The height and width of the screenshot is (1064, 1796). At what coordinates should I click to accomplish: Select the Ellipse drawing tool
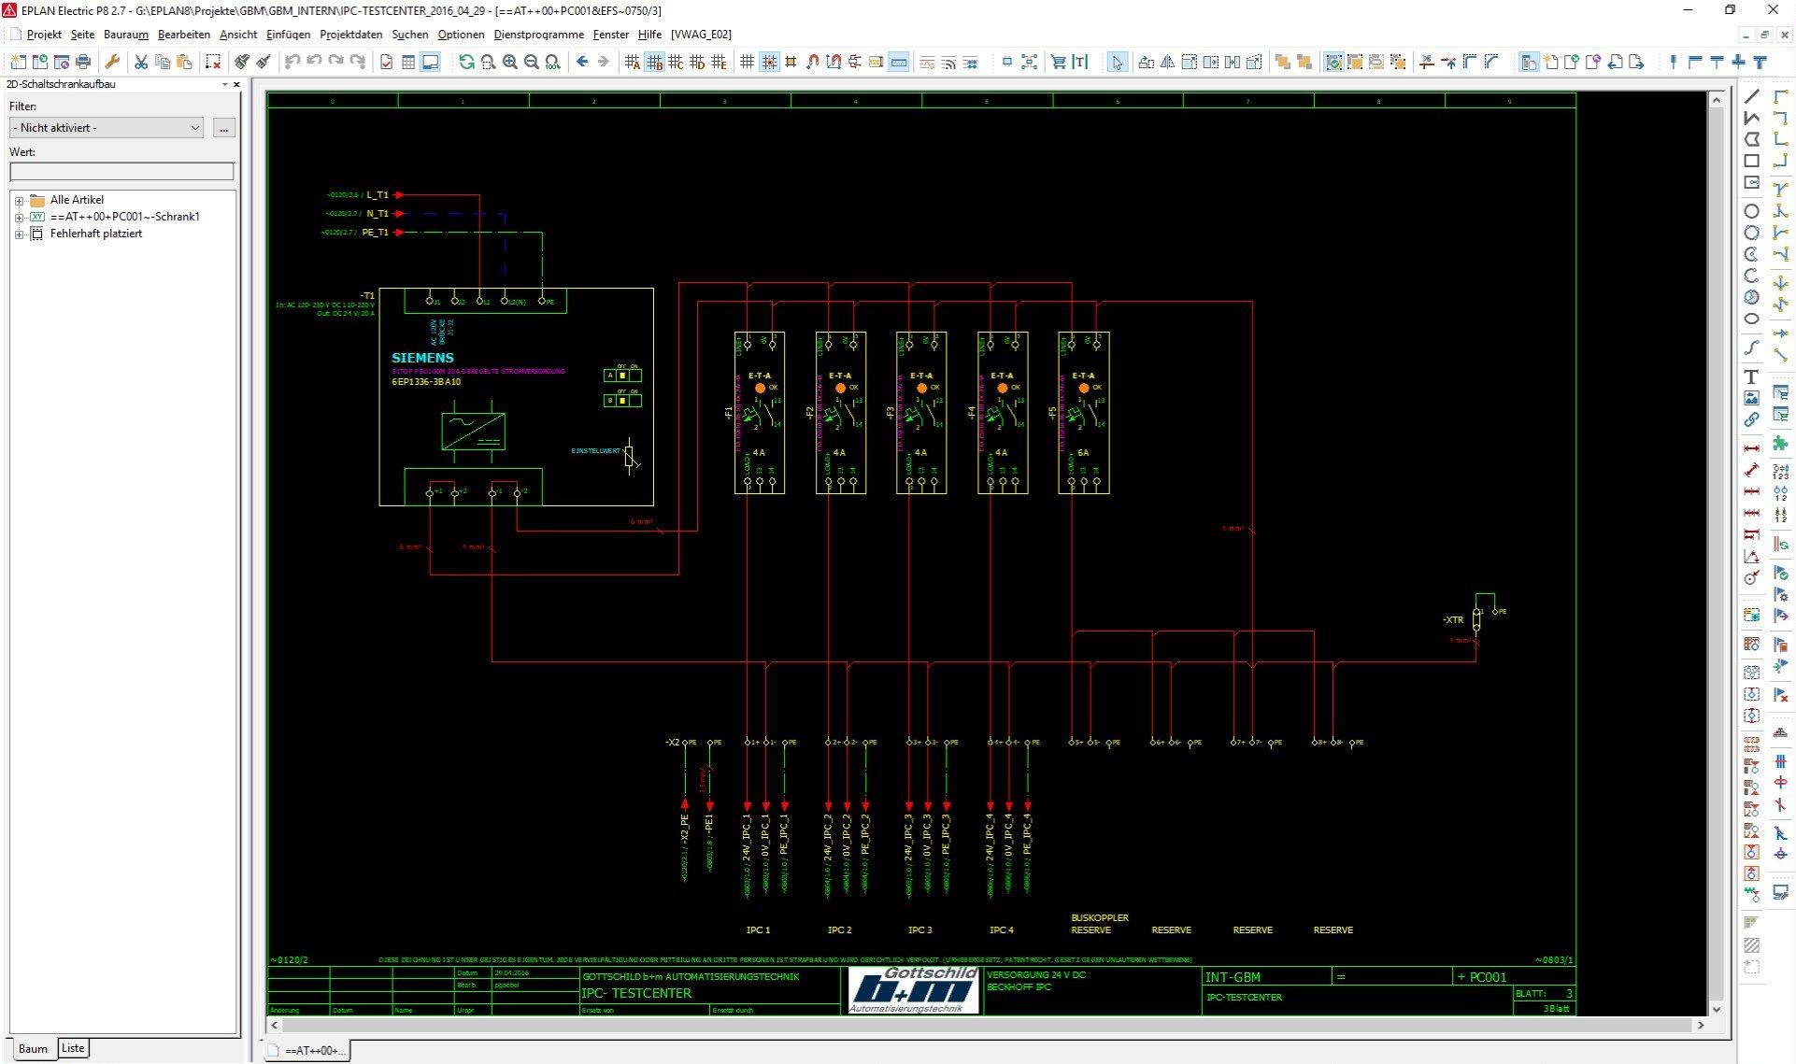point(1752,319)
